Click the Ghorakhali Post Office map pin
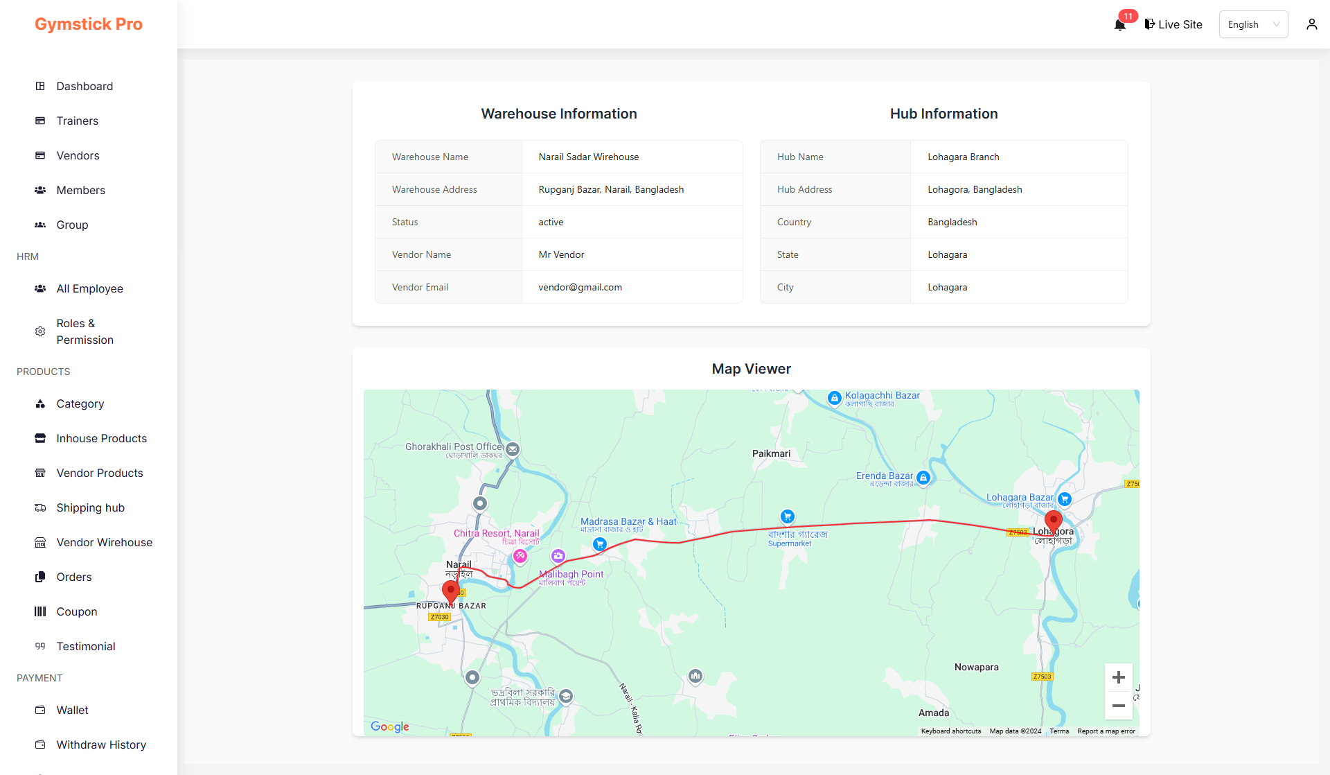The width and height of the screenshot is (1330, 775). tap(513, 449)
